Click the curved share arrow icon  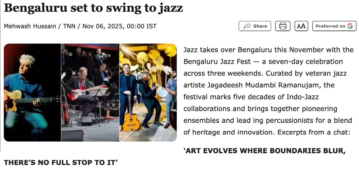(247, 26)
